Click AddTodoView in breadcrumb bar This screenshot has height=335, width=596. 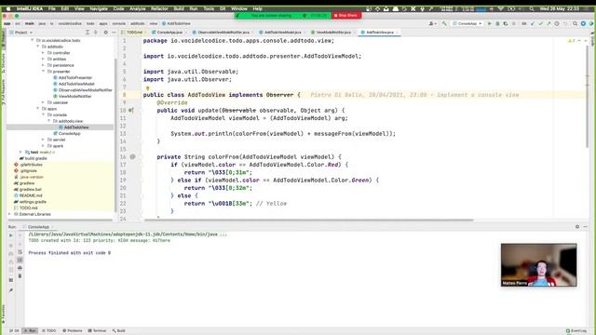[x=176, y=23]
